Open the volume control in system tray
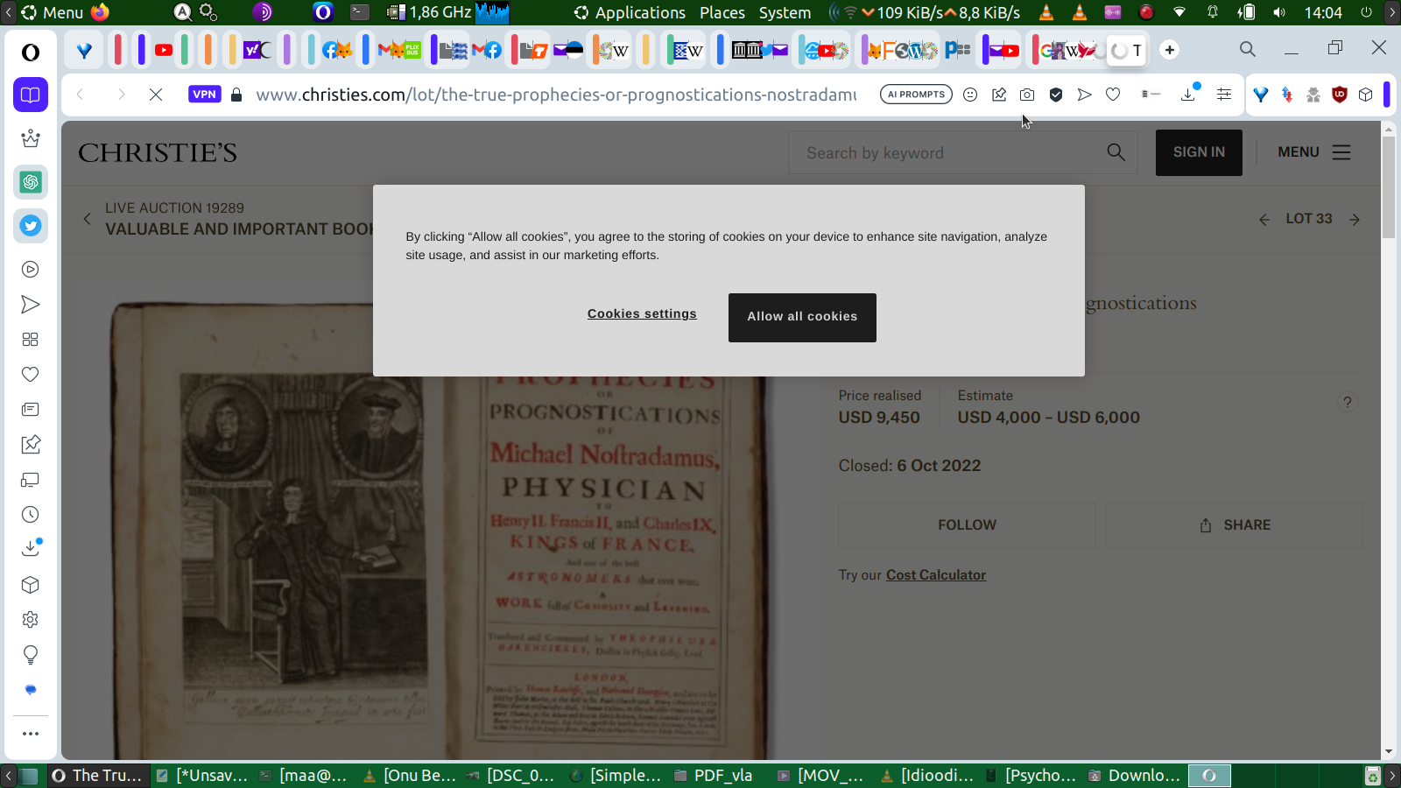This screenshot has width=1401, height=788. click(x=1279, y=12)
